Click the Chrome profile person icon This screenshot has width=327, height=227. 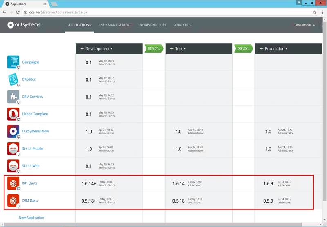tap(299, 3)
